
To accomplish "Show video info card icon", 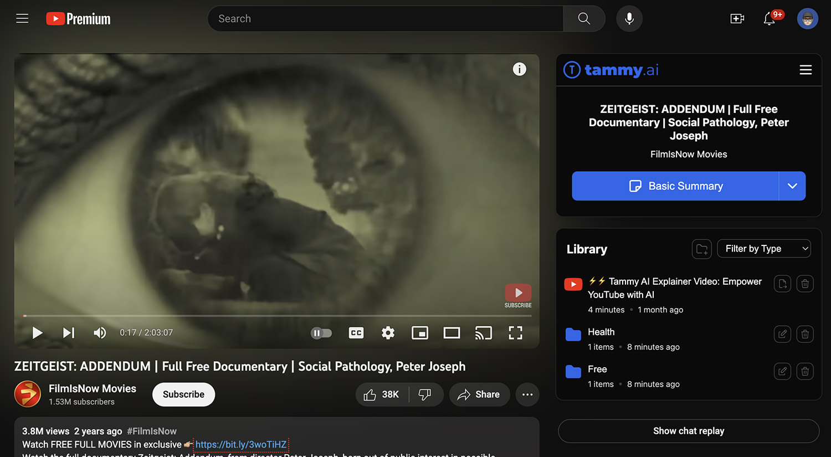I will pos(520,69).
